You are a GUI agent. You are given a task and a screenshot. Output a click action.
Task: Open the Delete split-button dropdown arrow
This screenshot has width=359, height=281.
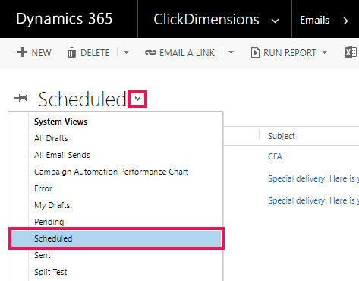pyautogui.click(x=126, y=52)
